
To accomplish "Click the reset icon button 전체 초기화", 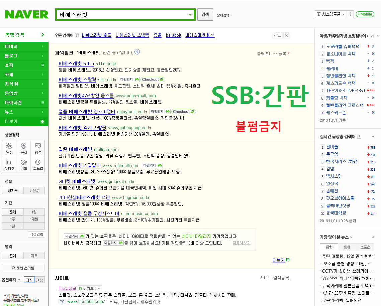I will point(23,268).
